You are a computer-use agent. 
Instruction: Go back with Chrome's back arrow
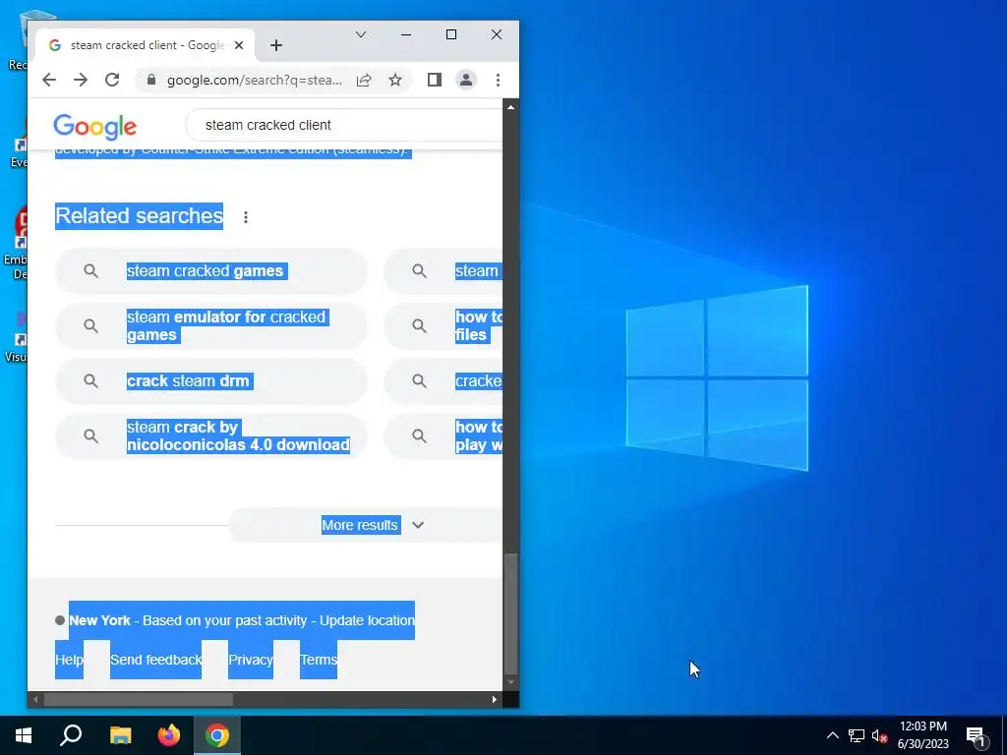point(49,80)
